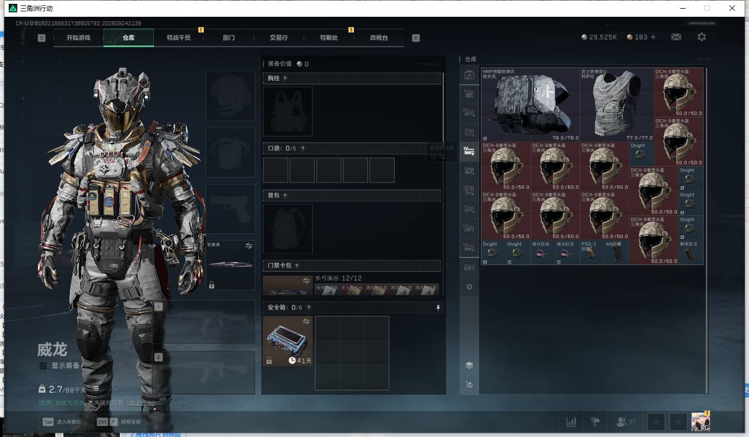Switch to the 开始游戏 tab
The image size is (749, 437).
(79, 38)
